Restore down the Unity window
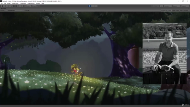 pyautogui.click(x=183, y=1)
